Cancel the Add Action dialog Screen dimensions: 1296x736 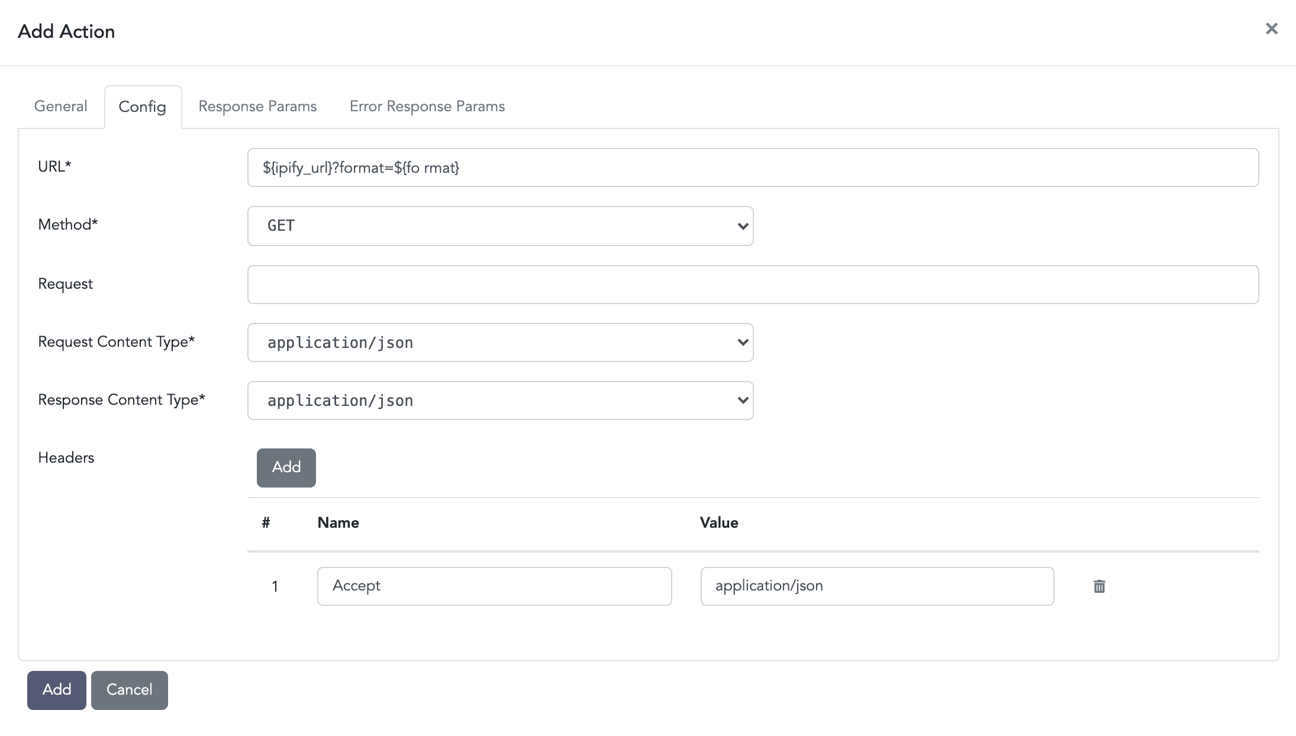pos(129,690)
